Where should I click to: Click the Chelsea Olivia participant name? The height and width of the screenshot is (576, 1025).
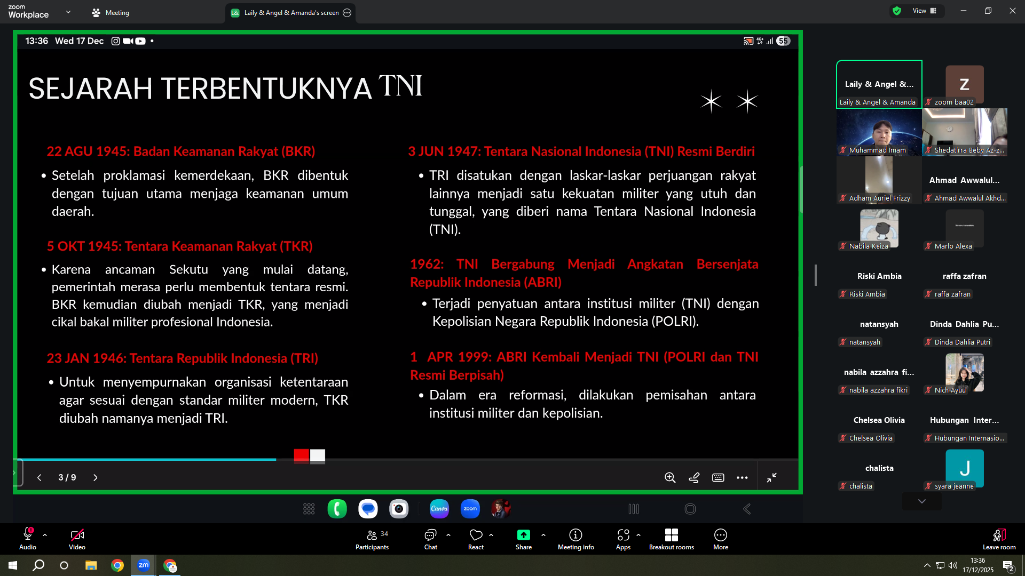point(879,420)
